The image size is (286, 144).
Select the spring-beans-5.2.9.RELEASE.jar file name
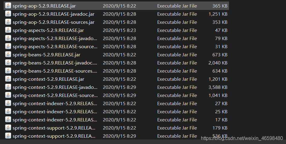click(x=46, y=55)
